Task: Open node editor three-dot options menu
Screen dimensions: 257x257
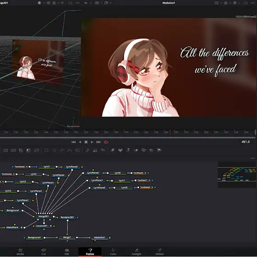Action: point(252,158)
